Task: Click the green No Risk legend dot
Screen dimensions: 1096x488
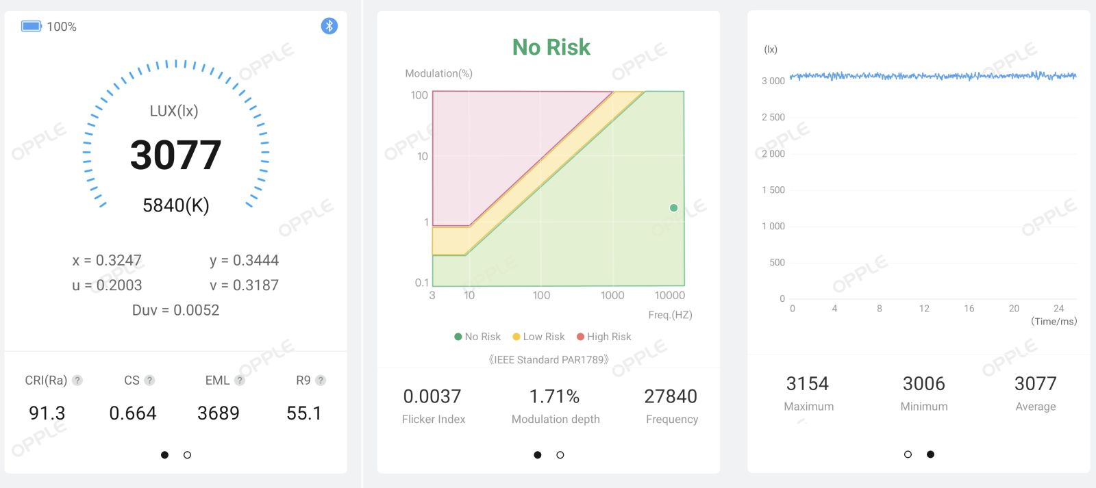Action: pyautogui.click(x=458, y=337)
